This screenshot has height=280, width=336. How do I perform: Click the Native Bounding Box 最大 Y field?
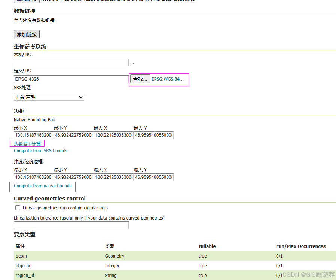click(x=154, y=135)
